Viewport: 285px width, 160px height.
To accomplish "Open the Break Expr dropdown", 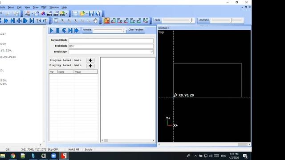I will 151,52.
